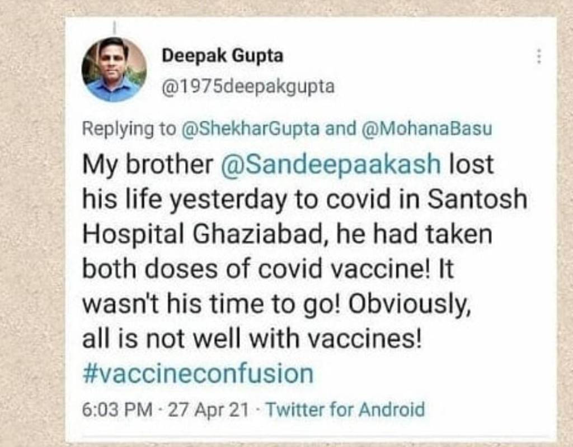
Task: Click the word "Santosh" in the tweet
Action: (477, 200)
